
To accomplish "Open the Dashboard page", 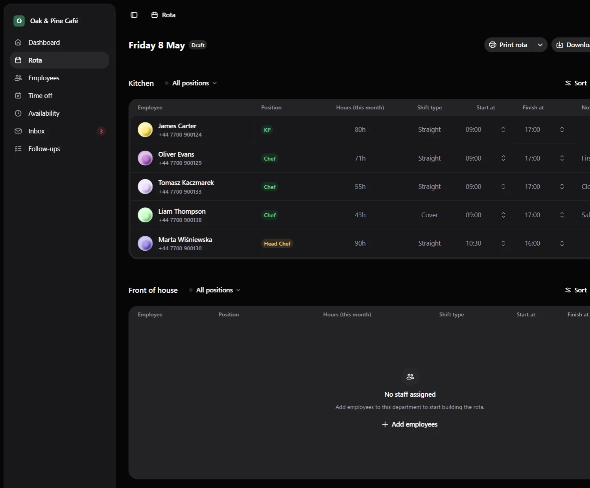I will click(x=59, y=43).
